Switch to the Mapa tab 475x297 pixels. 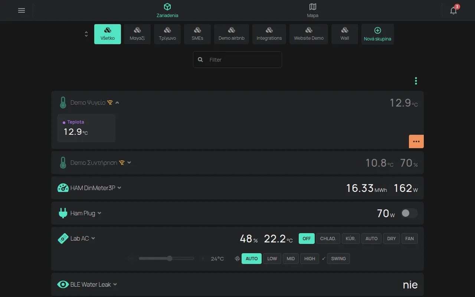pyautogui.click(x=313, y=10)
